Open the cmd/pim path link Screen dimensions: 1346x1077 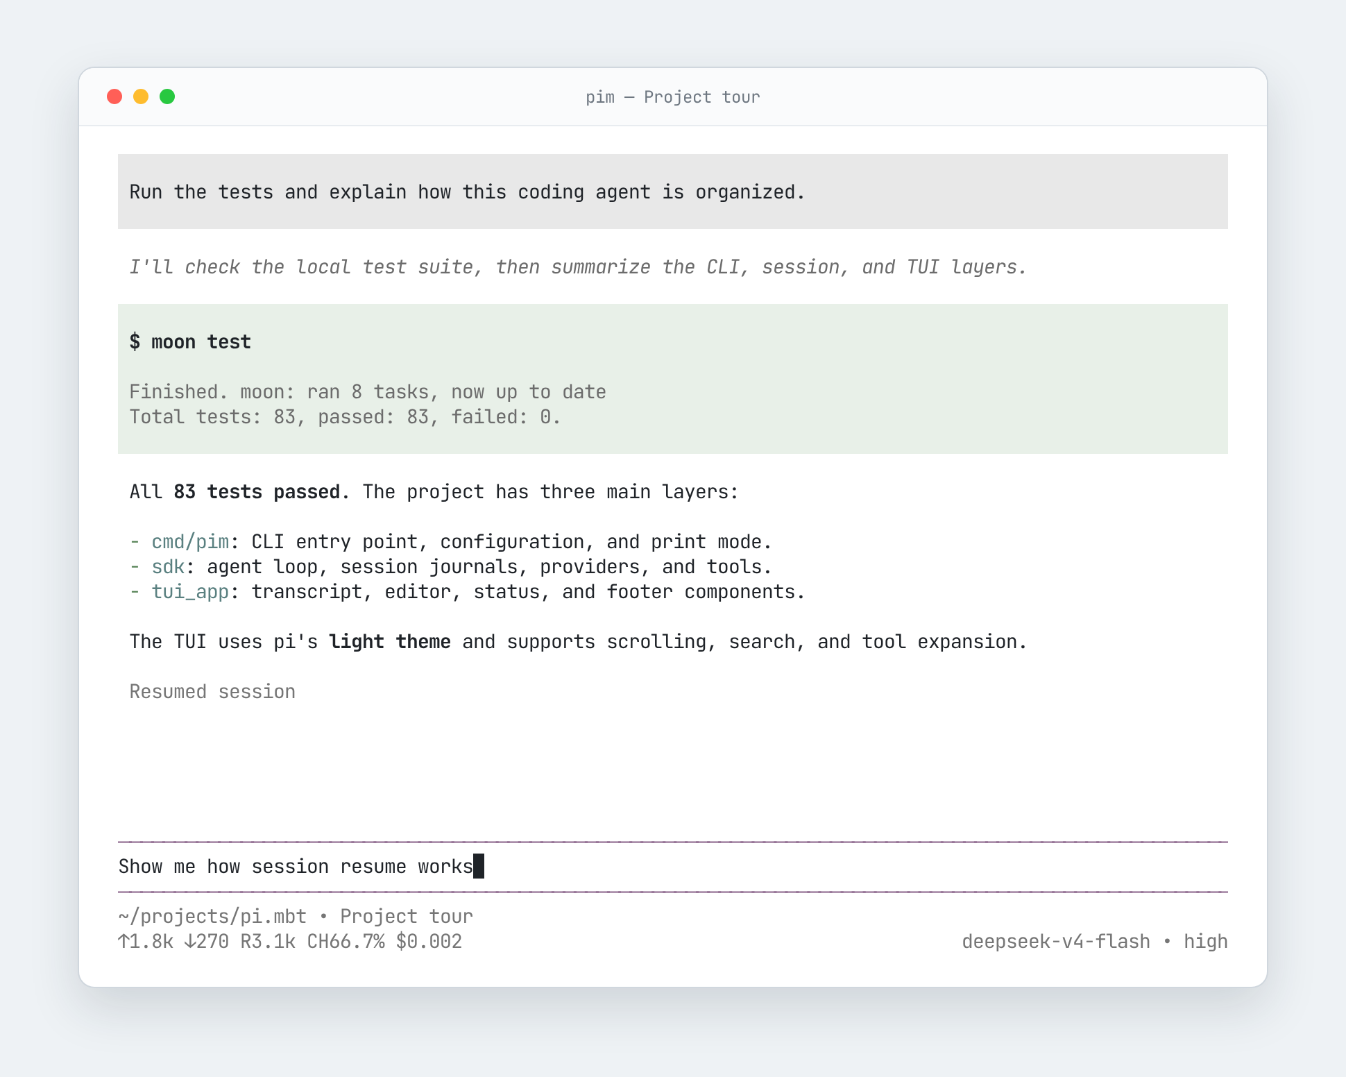tap(190, 542)
